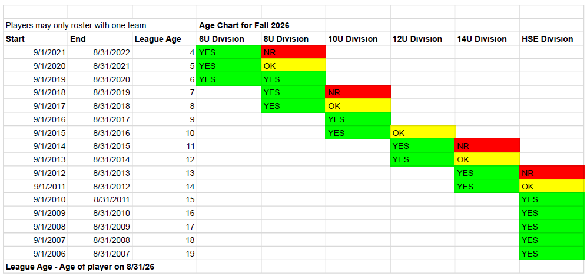Select the red NR cell in 8U Division

pos(293,52)
